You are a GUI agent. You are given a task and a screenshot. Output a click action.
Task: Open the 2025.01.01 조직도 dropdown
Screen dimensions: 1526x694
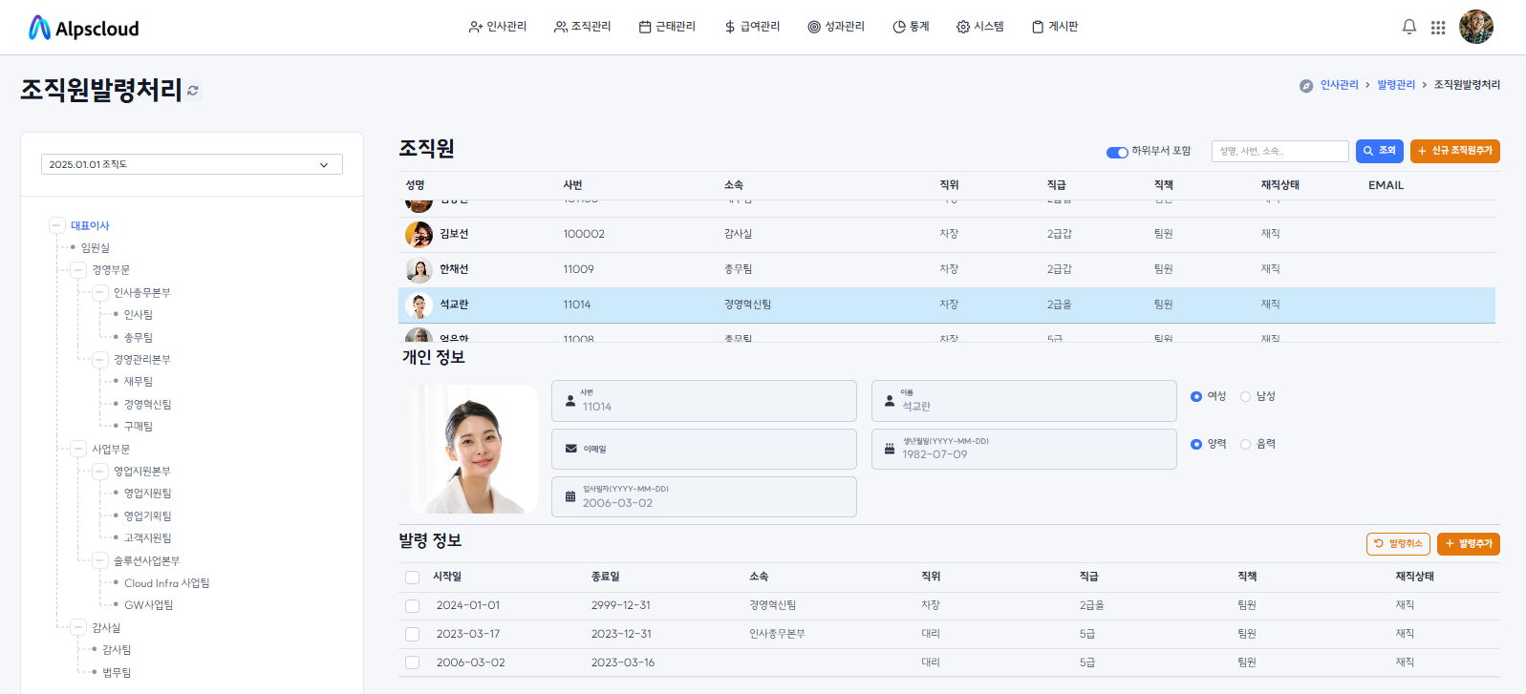[191, 165]
